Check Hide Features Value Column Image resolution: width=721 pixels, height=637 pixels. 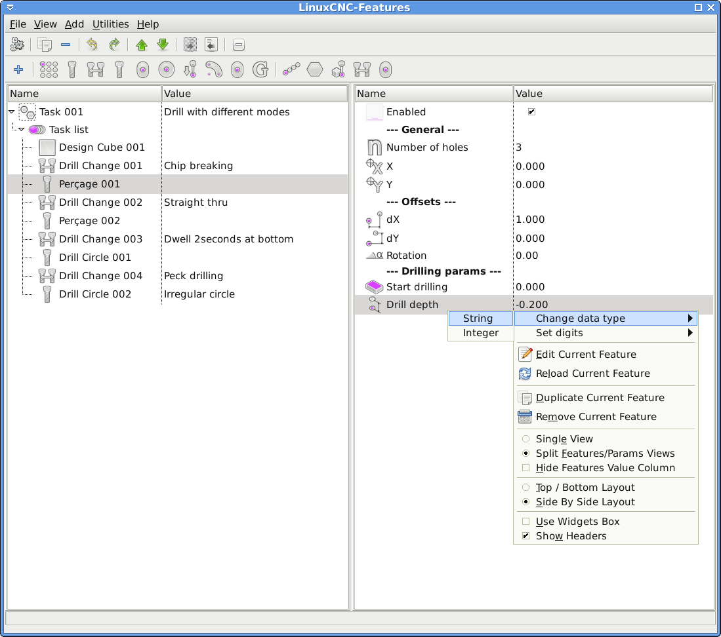tap(526, 468)
